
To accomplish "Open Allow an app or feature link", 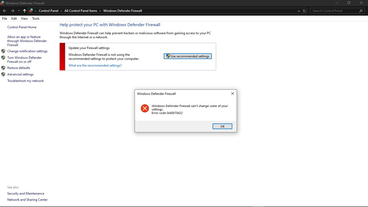I will [27, 41].
